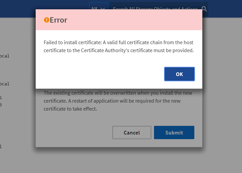This screenshot has height=173, width=242.
Task: Click dimmed backdrop right of Submit button
Action: click(x=220, y=132)
